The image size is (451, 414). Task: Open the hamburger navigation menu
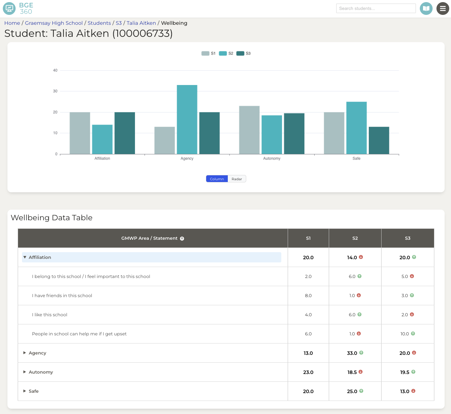[442, 8]
